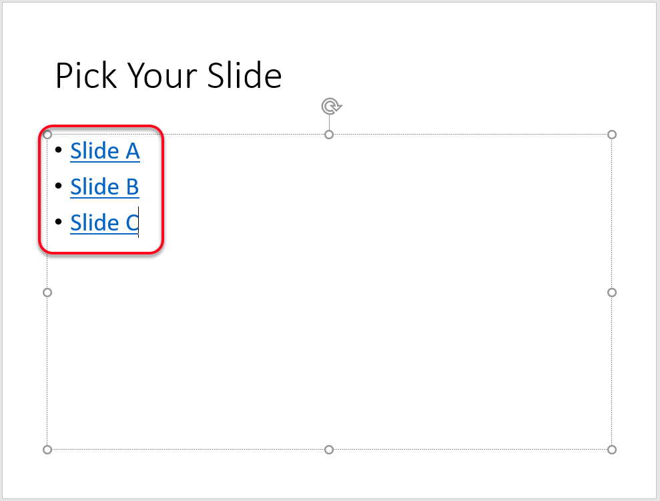Click the bullet before Slide B
Screen dimensions: 660x501
60,186
